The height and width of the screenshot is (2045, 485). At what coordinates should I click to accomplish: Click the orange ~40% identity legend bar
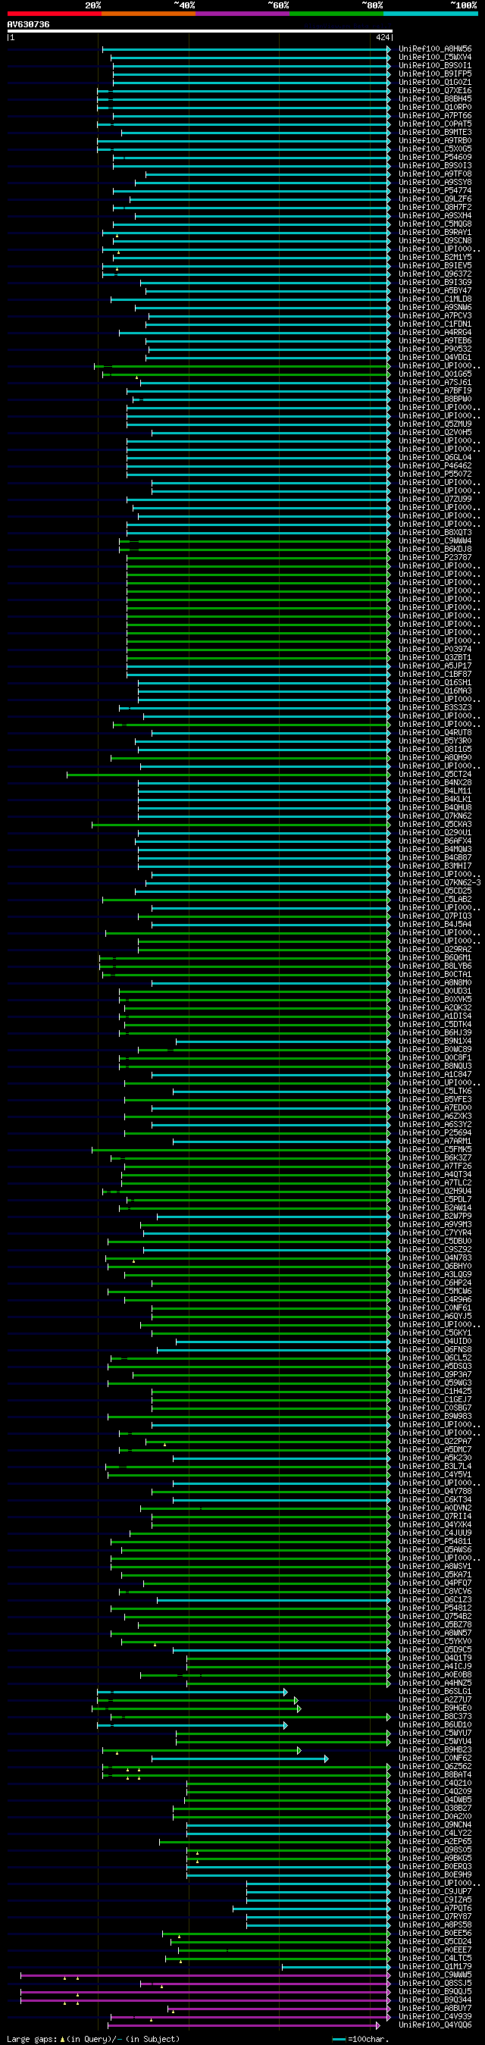(x=149, y=14)
